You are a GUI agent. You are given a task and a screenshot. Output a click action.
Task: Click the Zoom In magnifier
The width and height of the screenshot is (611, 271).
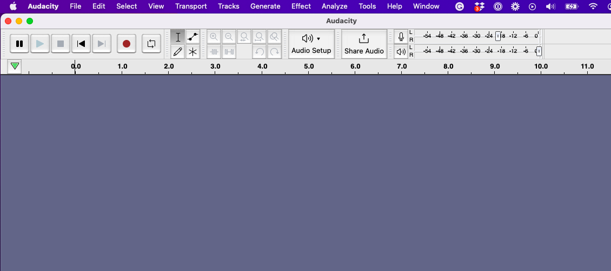(x=214, y=37)
